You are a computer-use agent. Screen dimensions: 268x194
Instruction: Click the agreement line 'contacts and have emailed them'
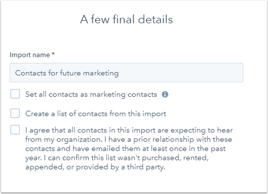(125, 149)
